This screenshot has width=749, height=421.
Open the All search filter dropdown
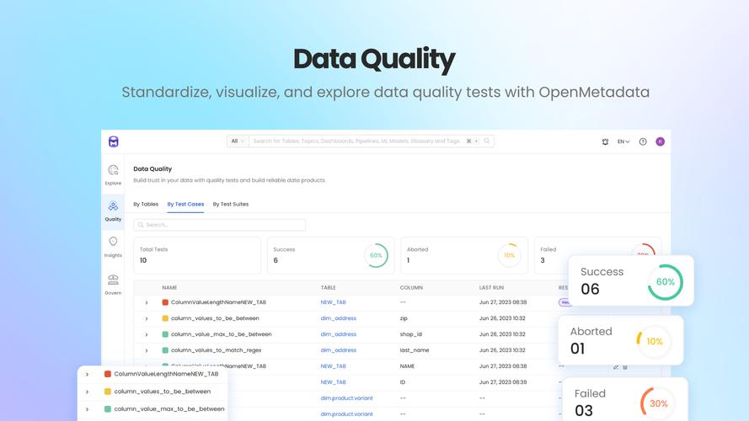pos(238,141)
